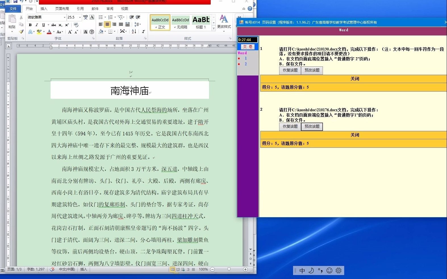Click the Grow Font icon
This screenshot has height=279, width=447.
(70, 32)
